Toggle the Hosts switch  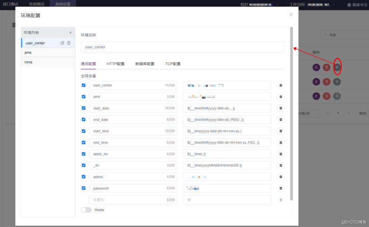tap(86, 210)
